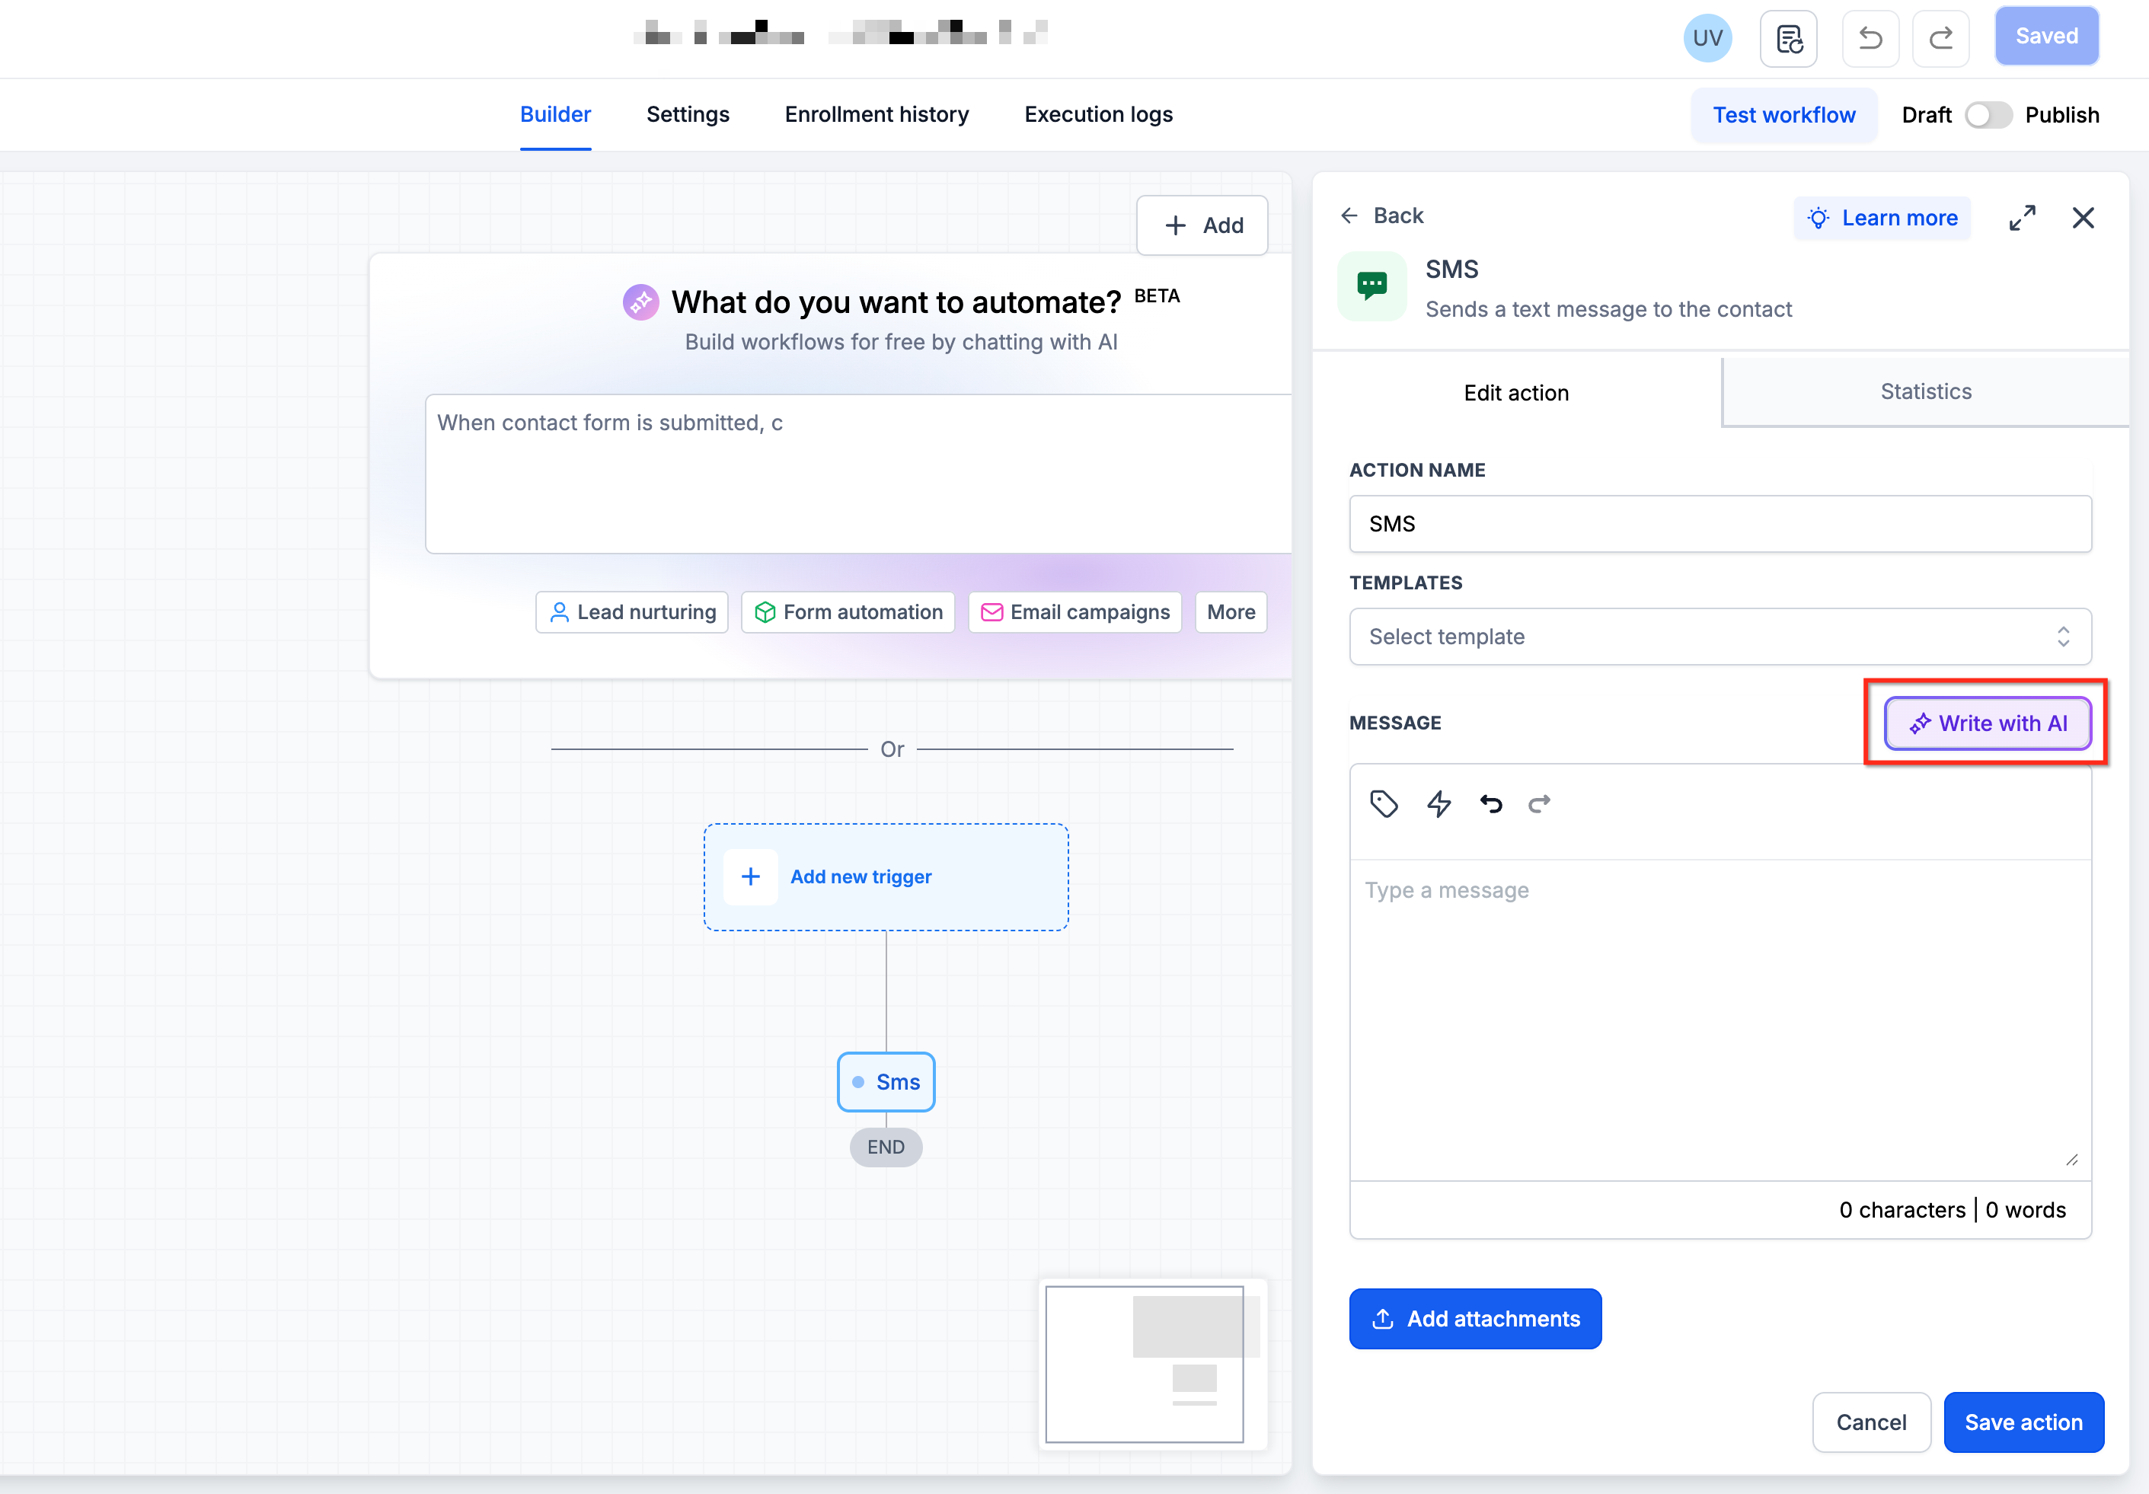Click the Add button on the canvas
This screenshot has height=1494, width=2149.
coord(1202,225)
